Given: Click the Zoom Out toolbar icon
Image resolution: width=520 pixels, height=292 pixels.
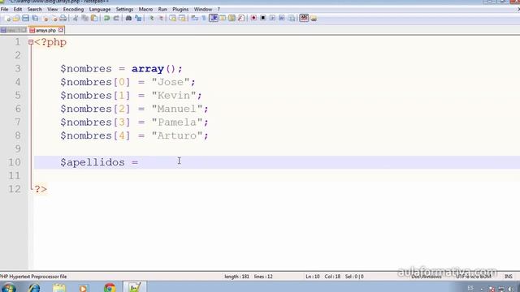Looking at the screenshot, I should point(161,18).
